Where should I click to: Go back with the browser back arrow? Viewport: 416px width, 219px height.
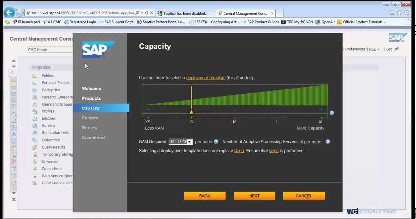[x=9, y=13]
